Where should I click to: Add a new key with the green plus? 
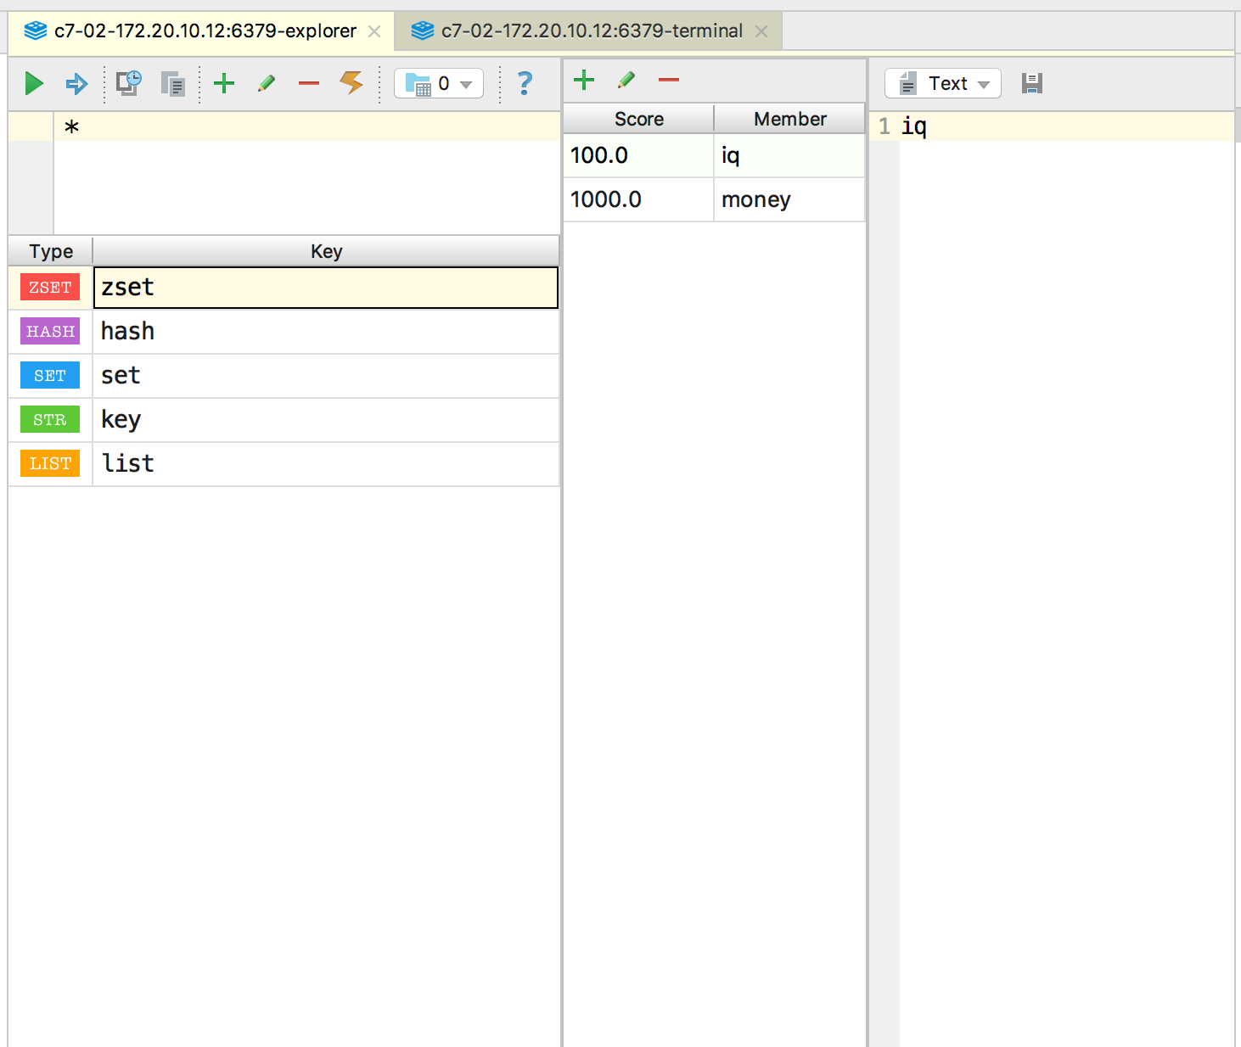(224, 83)
